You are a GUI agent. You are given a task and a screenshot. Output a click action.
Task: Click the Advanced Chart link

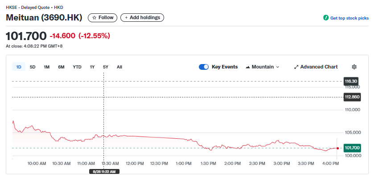(x=319, y=67)
